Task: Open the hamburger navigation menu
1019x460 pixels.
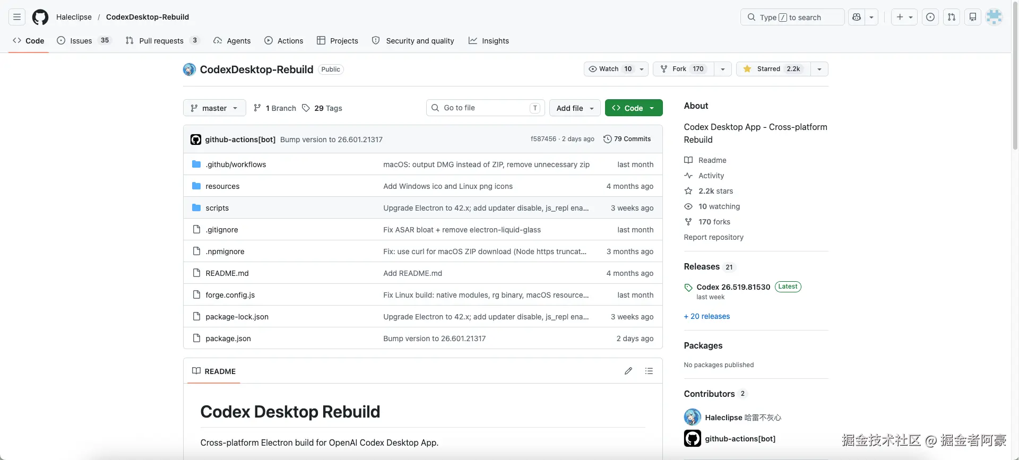Action: click(x=17, y=17)
